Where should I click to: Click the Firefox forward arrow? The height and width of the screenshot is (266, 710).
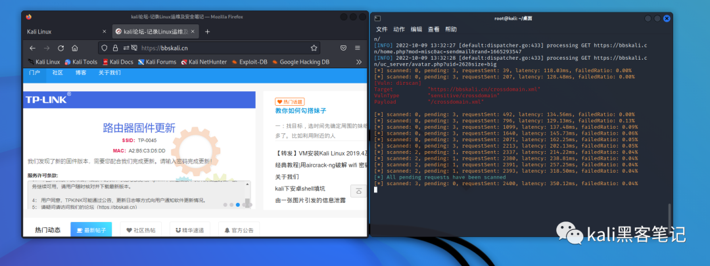(x=46, y=48)
